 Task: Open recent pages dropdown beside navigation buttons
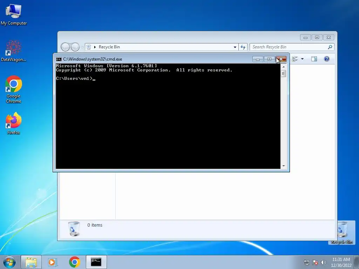coord(82,47)
